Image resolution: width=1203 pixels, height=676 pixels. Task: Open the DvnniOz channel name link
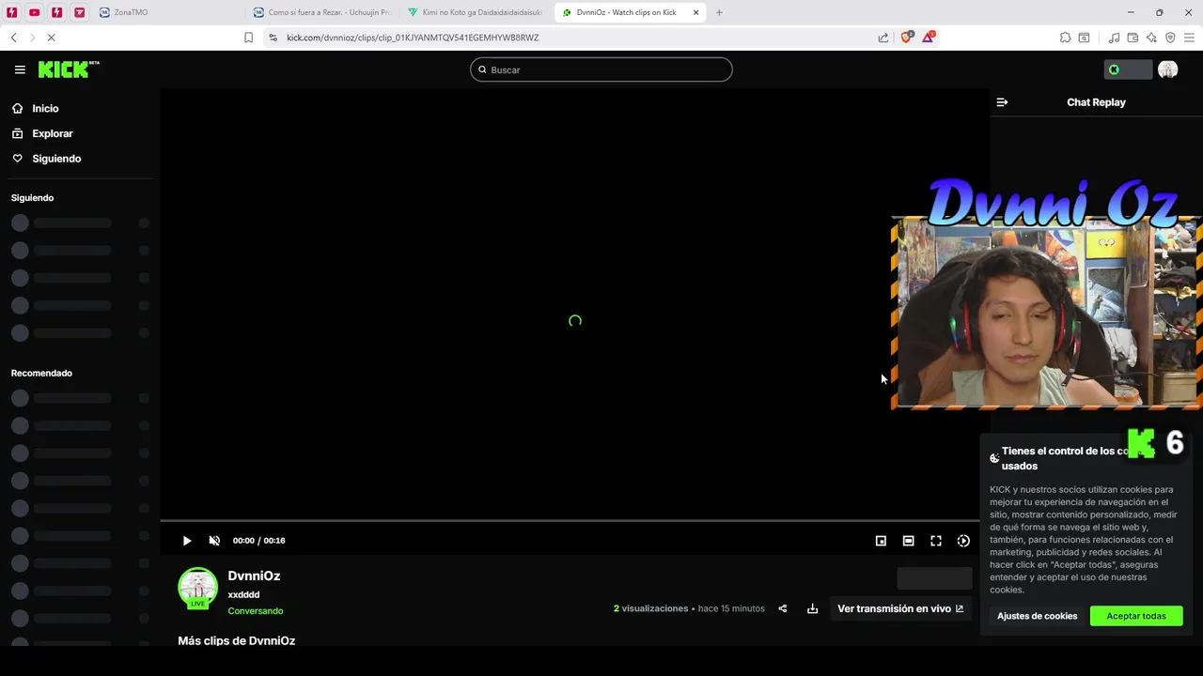(x=254, y=576)
